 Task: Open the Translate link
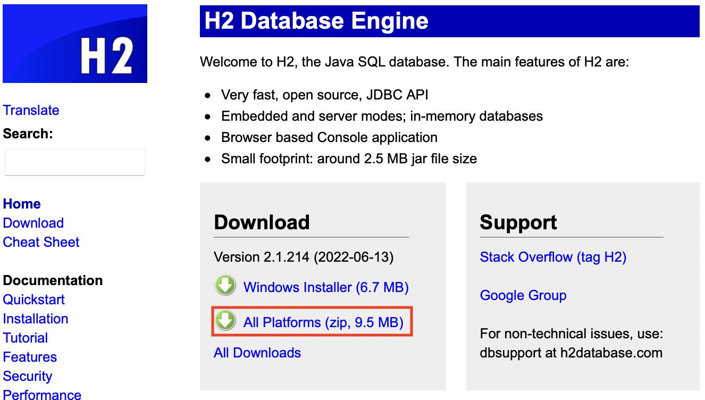point(31,110)
